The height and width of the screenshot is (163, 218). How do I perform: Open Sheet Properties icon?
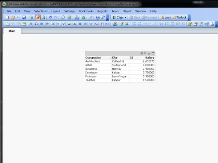(24, 24)
